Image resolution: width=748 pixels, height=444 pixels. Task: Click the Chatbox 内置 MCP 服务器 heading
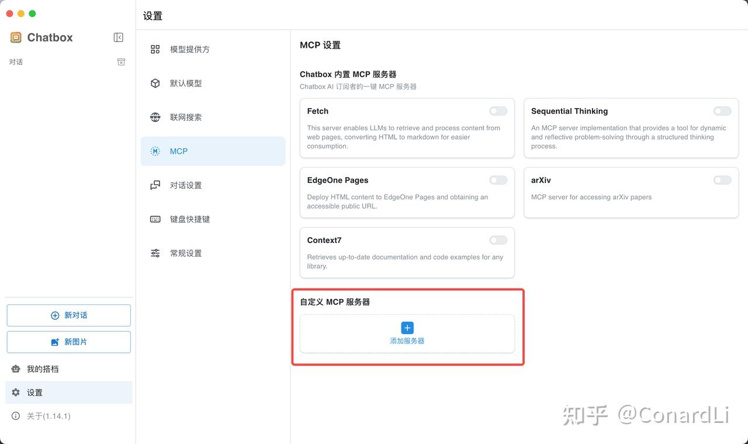coord(348,74)
